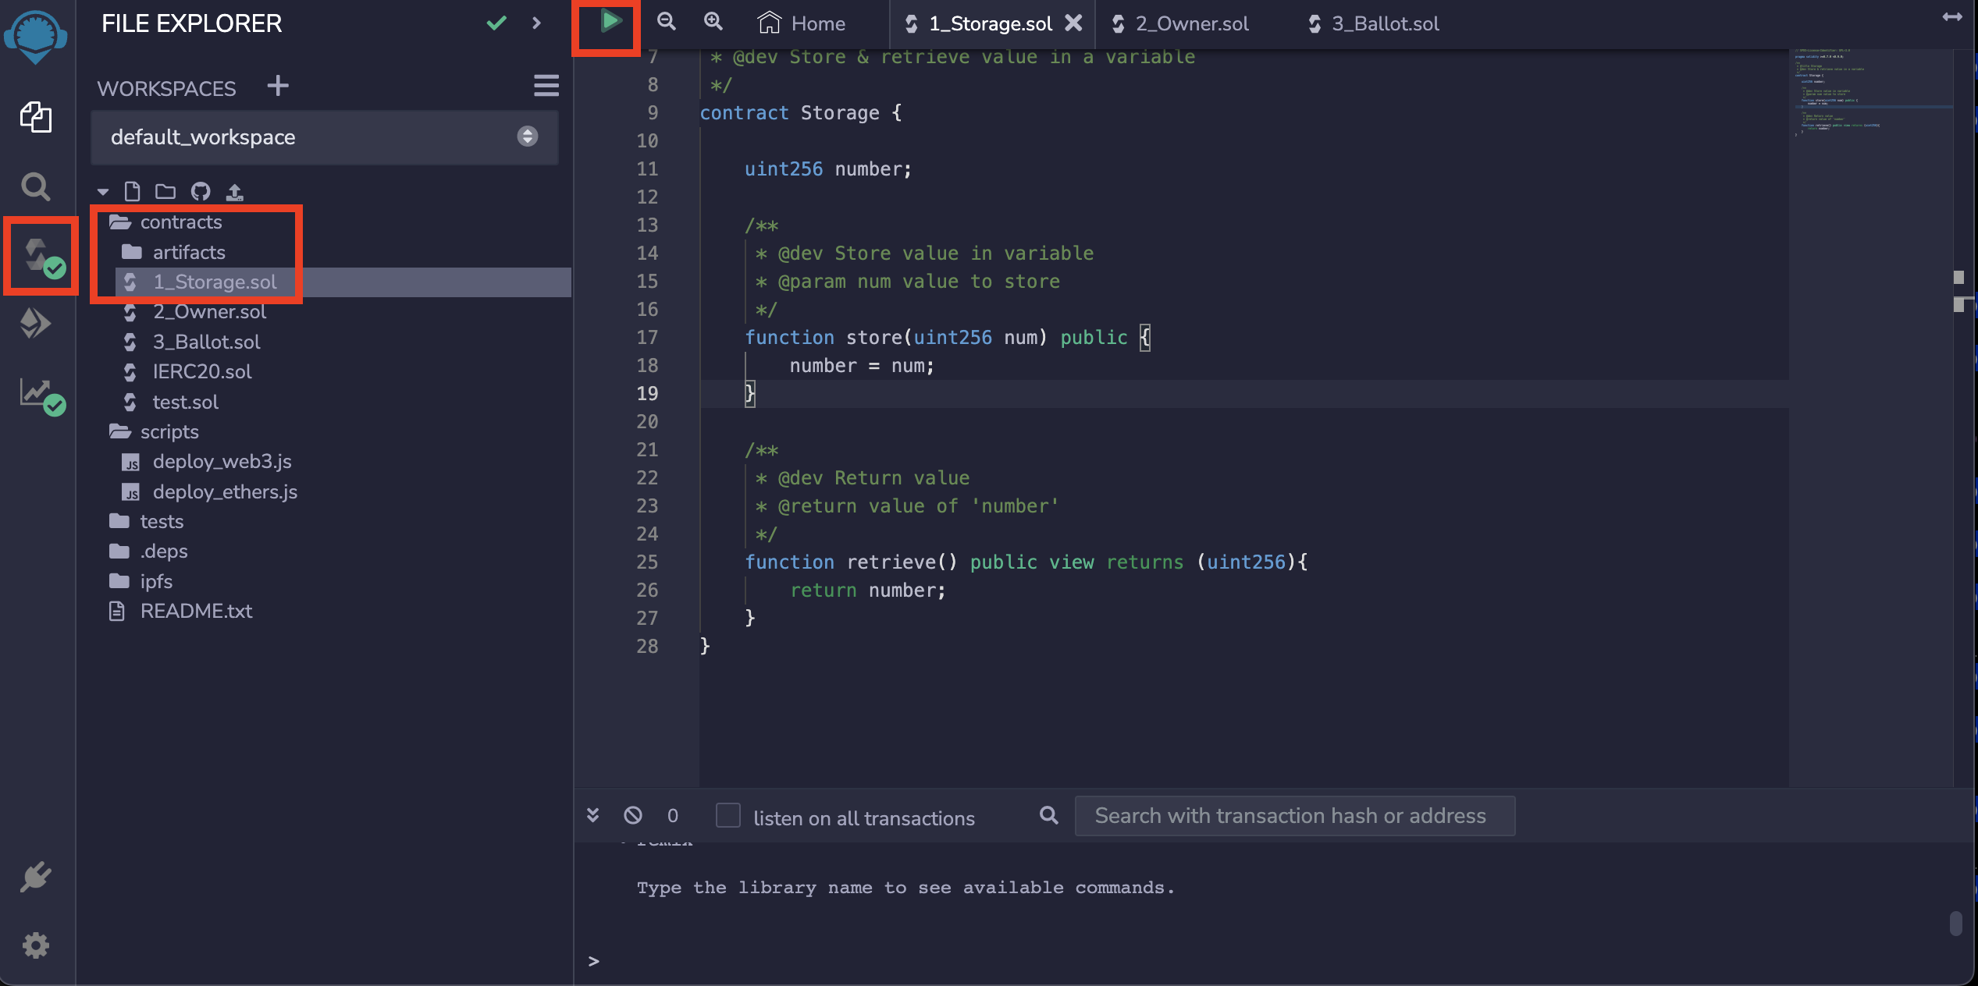The width and height of the screenshot is (1978, 986).
Task: Click the terminal scrollbar thumb
Action: pos(1955,923)
